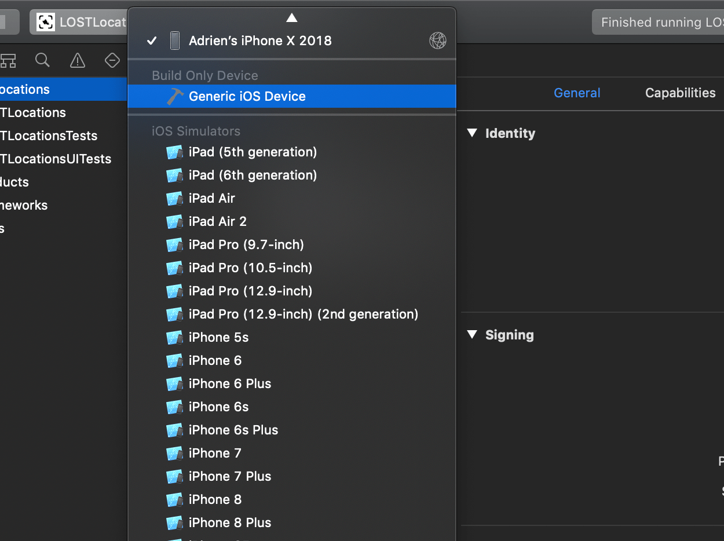Viewport: 724px width, 541px height.
Task: Open the issue navigator warning triangle
Action: pyautogui.click(x=77, y=60)
